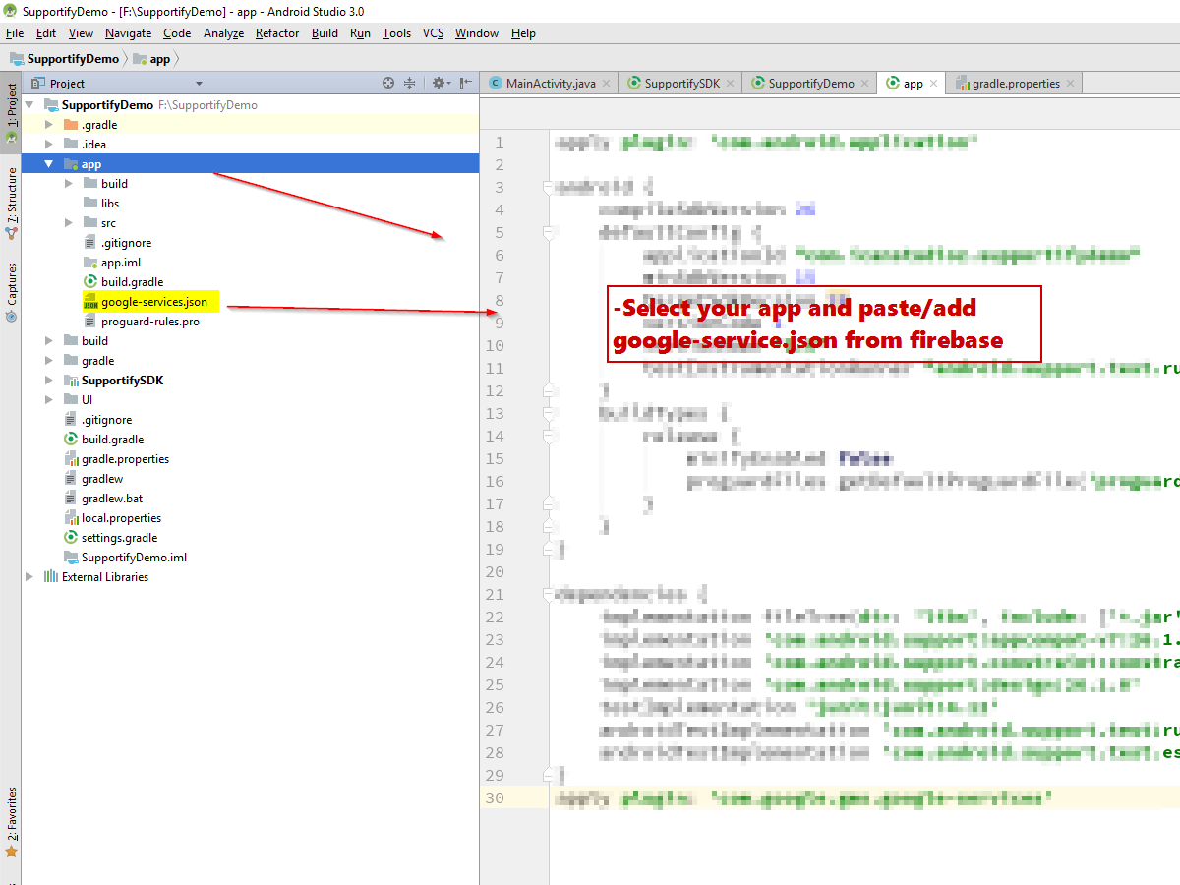Select local.properties file
The height and width of the screenshot is (885, 1180).
click(121, 518)
